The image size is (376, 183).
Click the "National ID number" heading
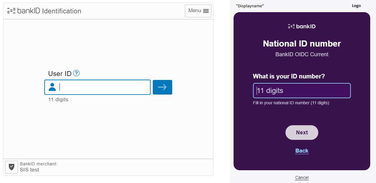[x=302, y=44]
